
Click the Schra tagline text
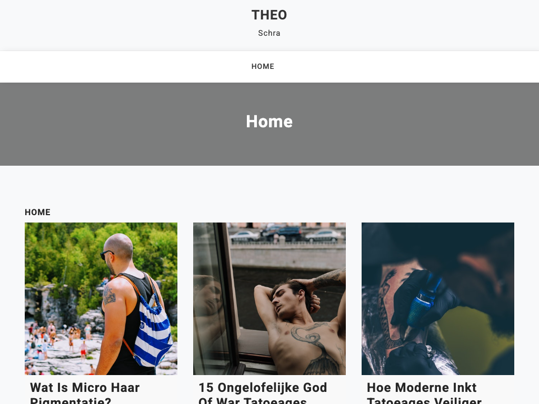[269, 33]
